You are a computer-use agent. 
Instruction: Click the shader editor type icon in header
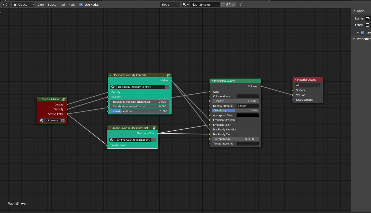pos(5,4)
